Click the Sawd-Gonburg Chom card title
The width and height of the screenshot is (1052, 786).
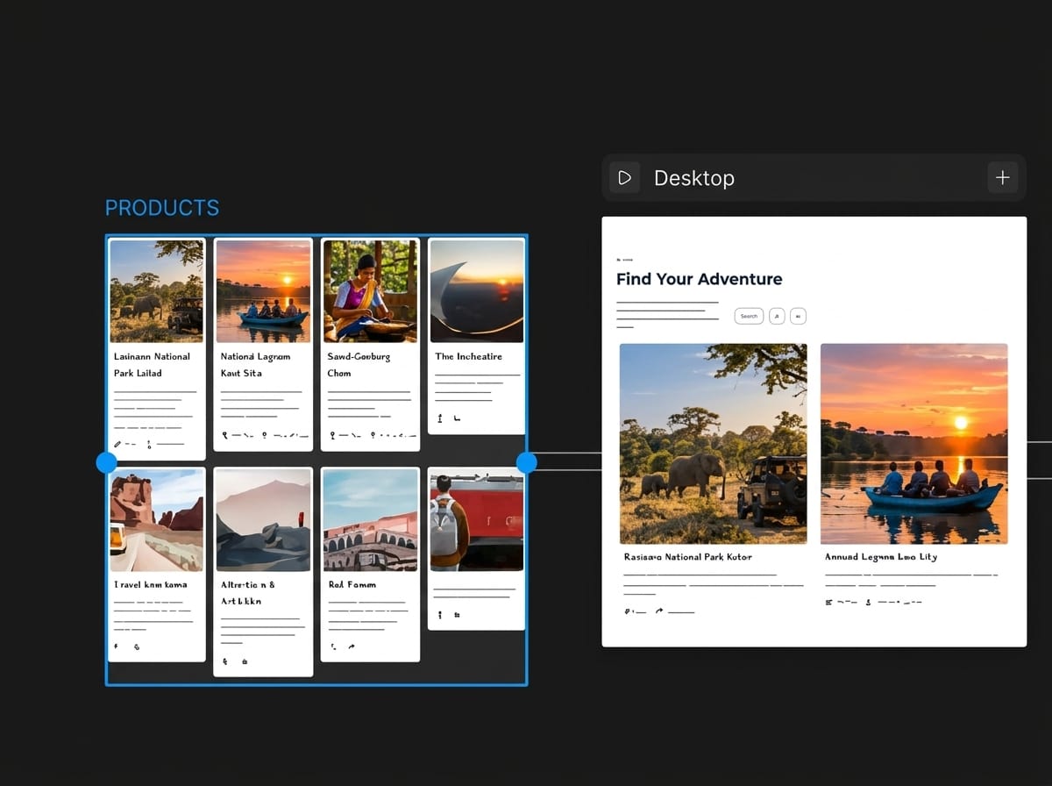pos(359,365)
